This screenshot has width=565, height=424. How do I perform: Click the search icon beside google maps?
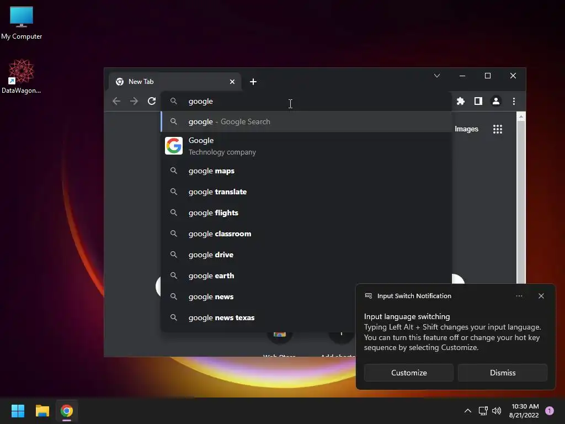[x=174, y=171]
